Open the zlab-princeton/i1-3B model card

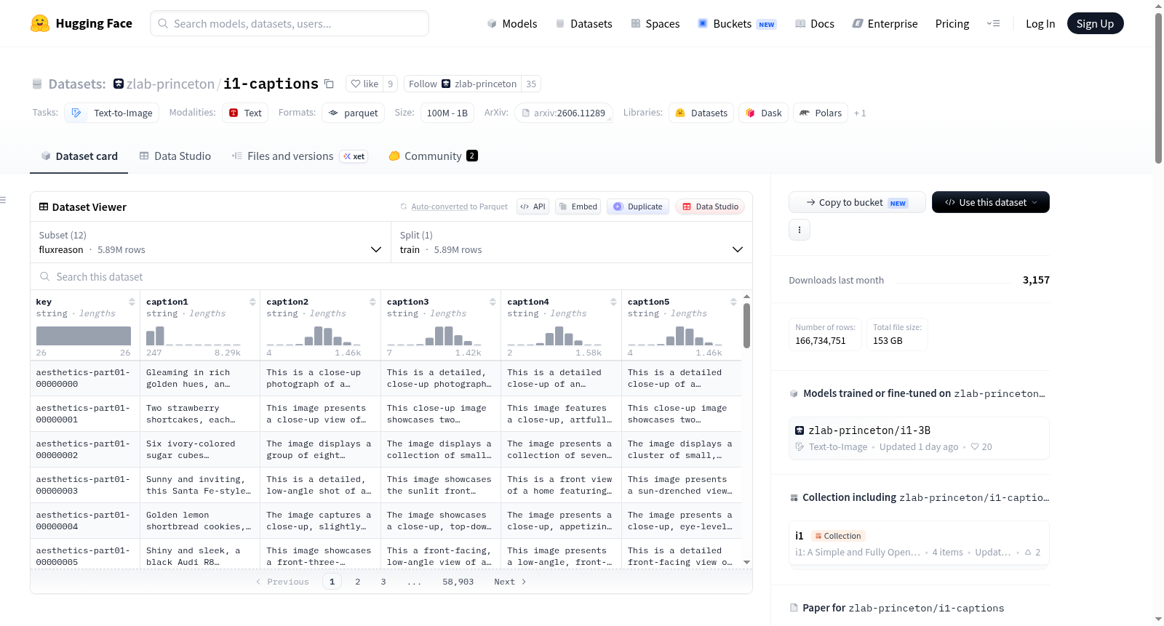[919, 438]
